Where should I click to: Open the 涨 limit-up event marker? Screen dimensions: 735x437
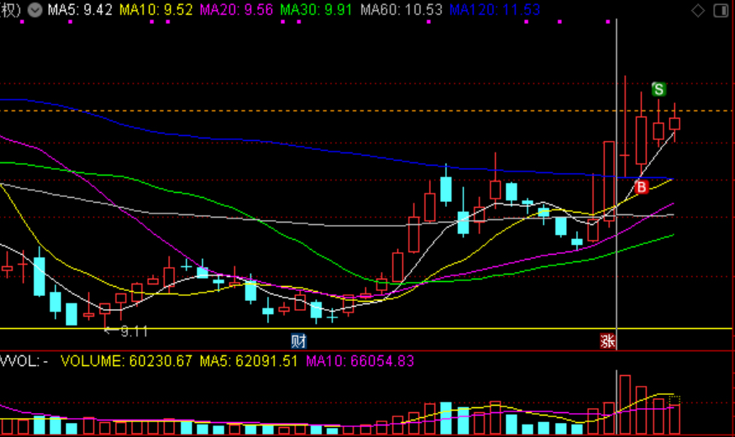[x=608, y=341]
